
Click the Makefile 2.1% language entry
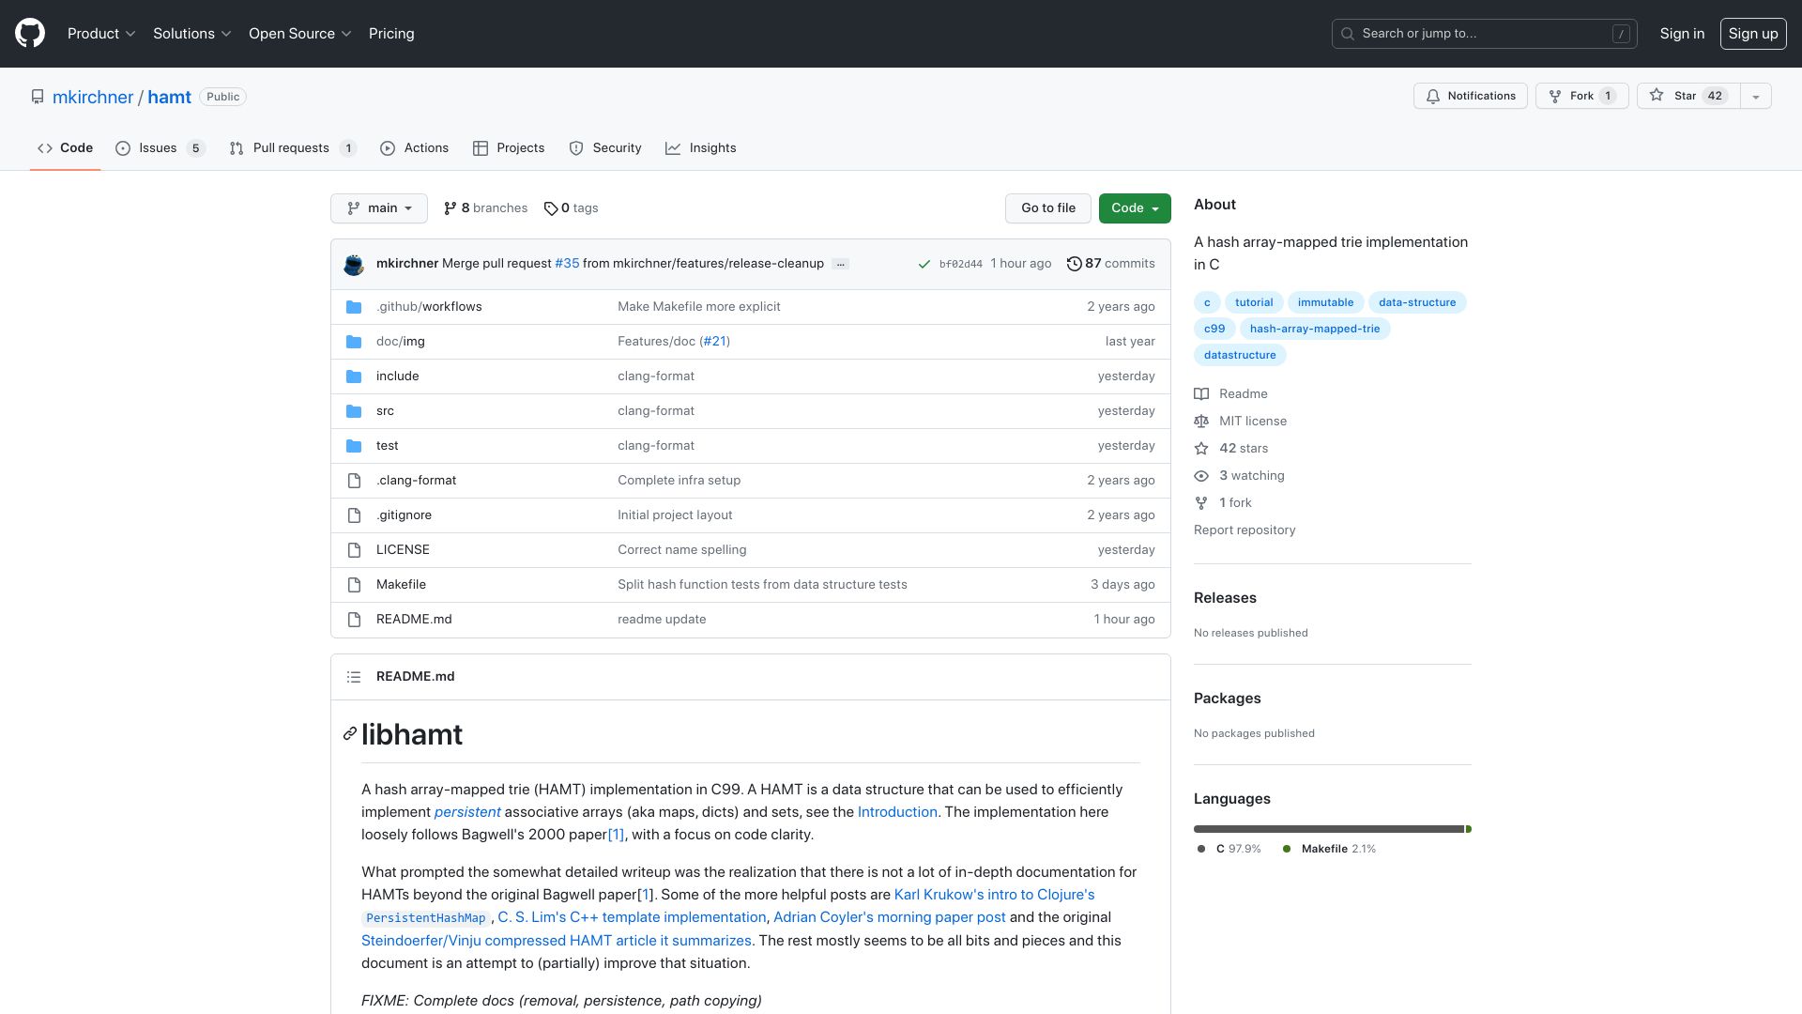[1329, 849]
